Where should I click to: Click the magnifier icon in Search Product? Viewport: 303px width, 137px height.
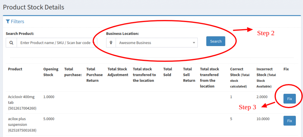pyautogui.click(x=11, y=43)
